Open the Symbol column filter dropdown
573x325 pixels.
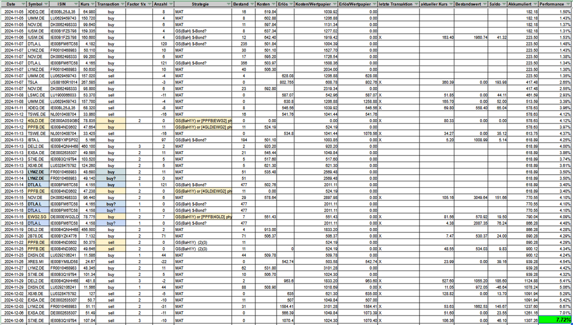pyautogui.click(x=45, y=3)
